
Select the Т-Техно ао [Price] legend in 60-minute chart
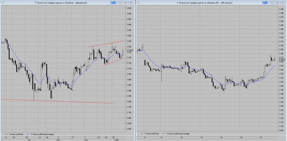(x=149, y=134)
